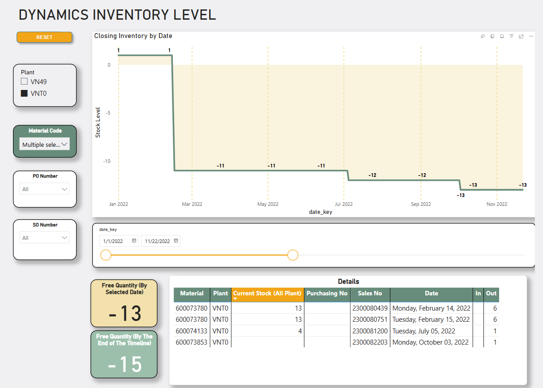Open calendar picker for end date 11/22/2022

tap(176, 241)
